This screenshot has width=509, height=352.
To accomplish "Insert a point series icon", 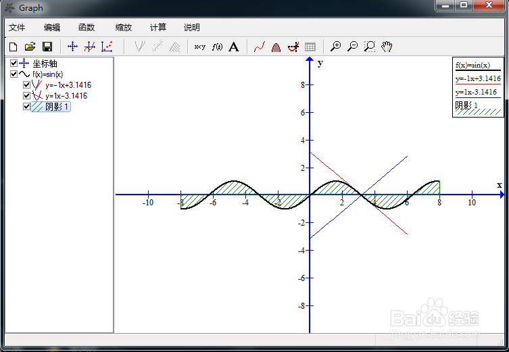I will (x=107, y=47).
